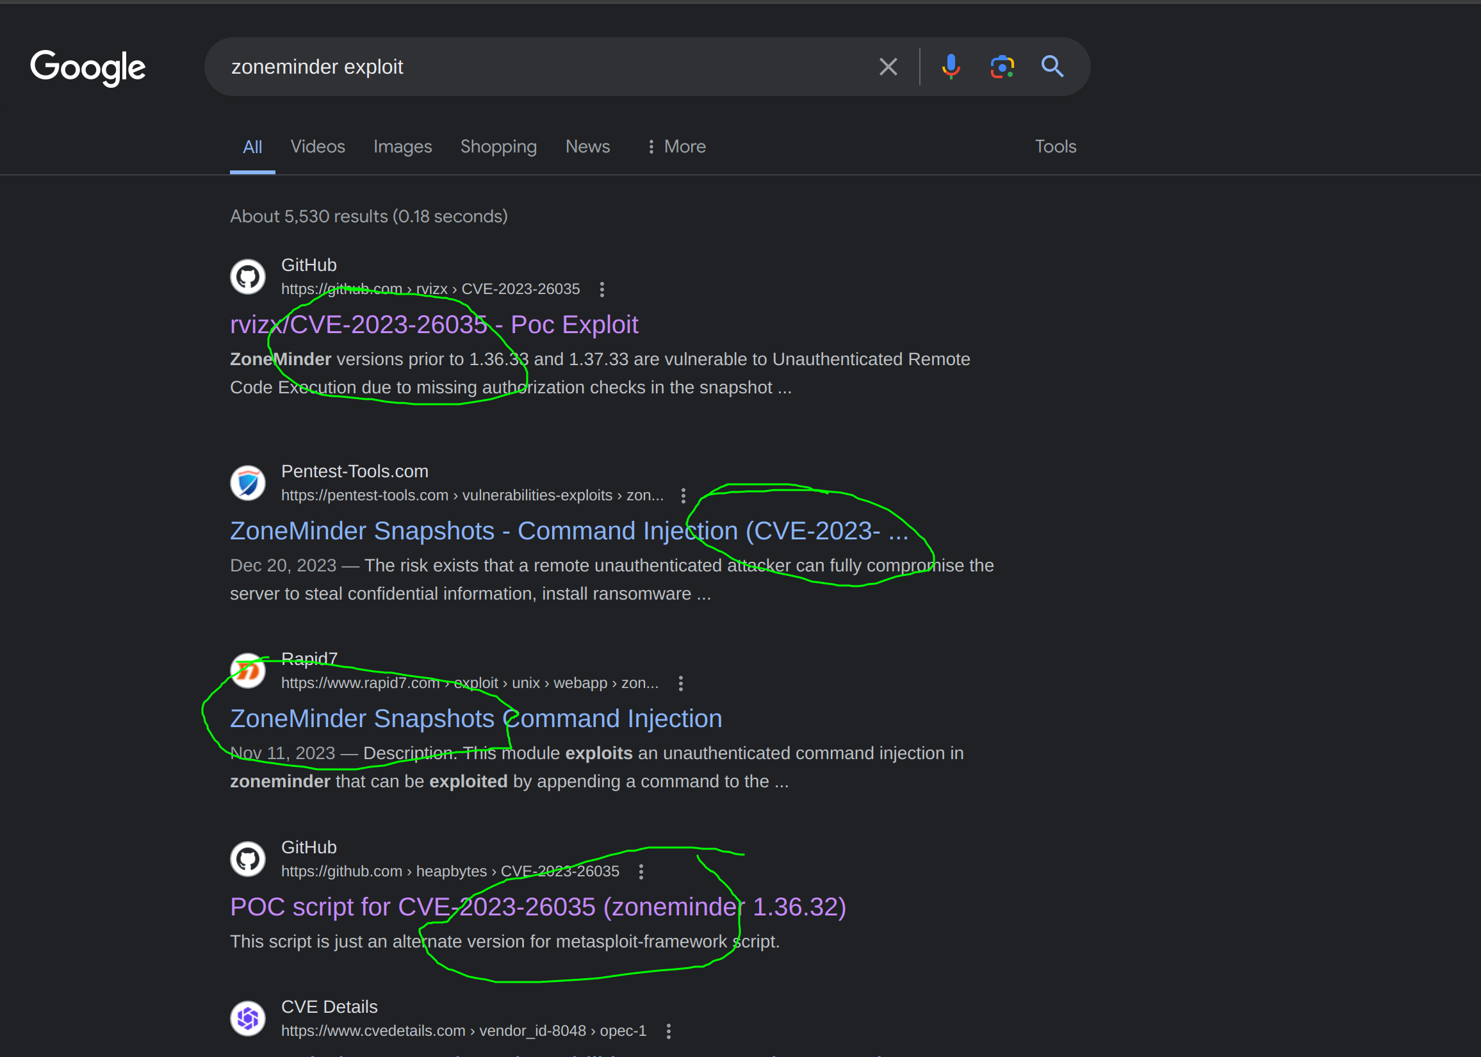Click the Tools button
This screenshot has width=1481, height=1057.
[1055, 147]
